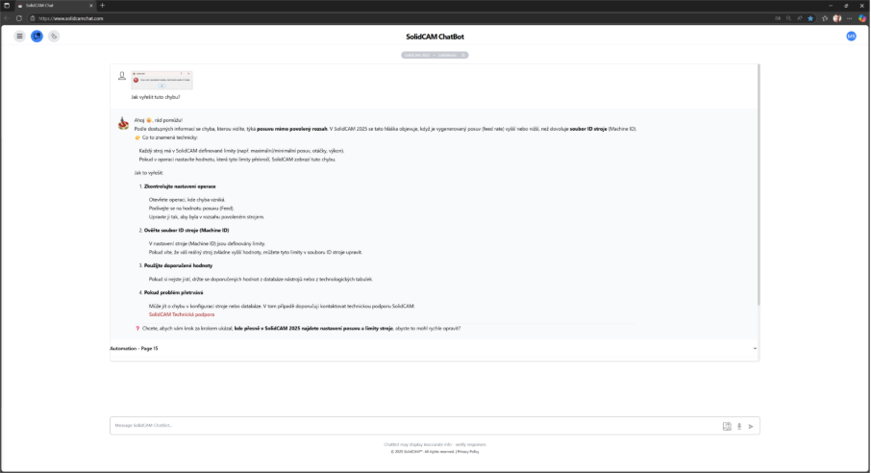
Task: Open the Privacy Policy link
Action: click(468, 452)
